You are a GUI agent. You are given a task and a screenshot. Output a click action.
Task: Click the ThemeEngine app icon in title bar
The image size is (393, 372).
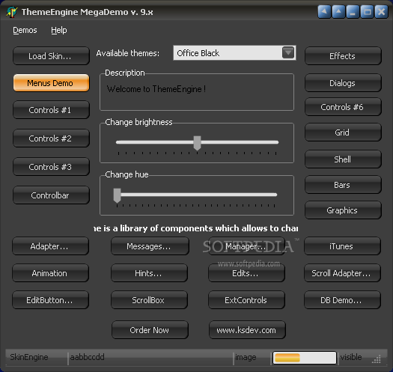coord(12,12)
